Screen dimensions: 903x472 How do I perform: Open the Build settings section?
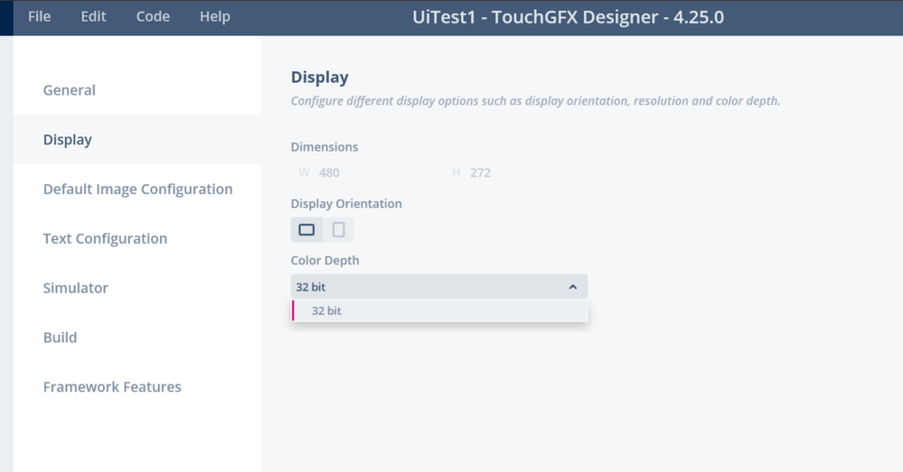click(x=137, y=338)
